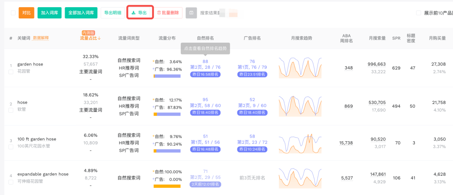
Task: Open the garden hose keyword
Action: pyautogui.click(x=30, y=64)
